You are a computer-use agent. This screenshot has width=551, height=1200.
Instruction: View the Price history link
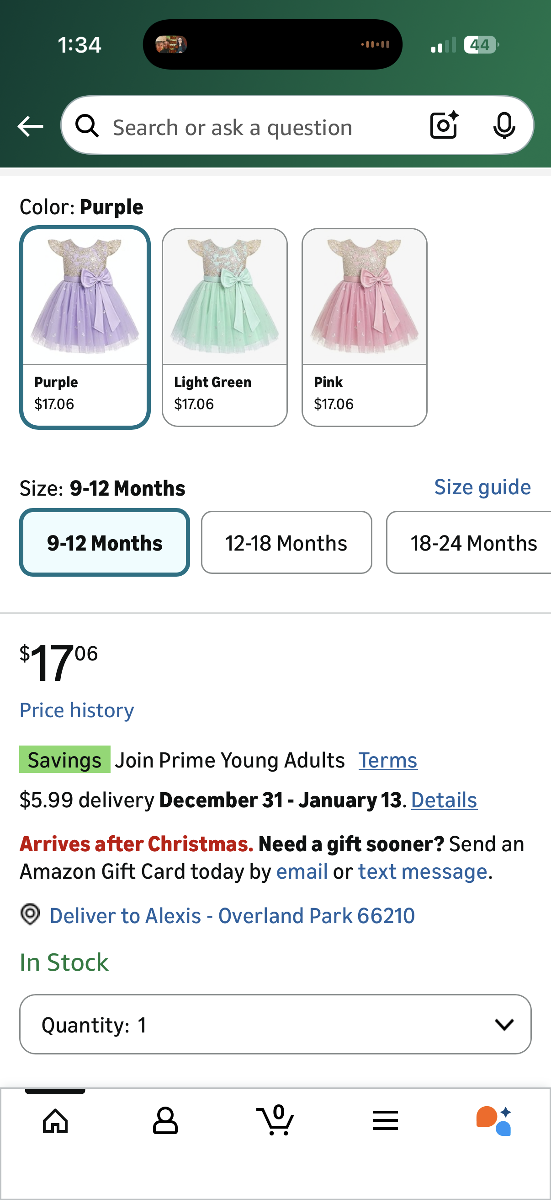coord(77,710)
